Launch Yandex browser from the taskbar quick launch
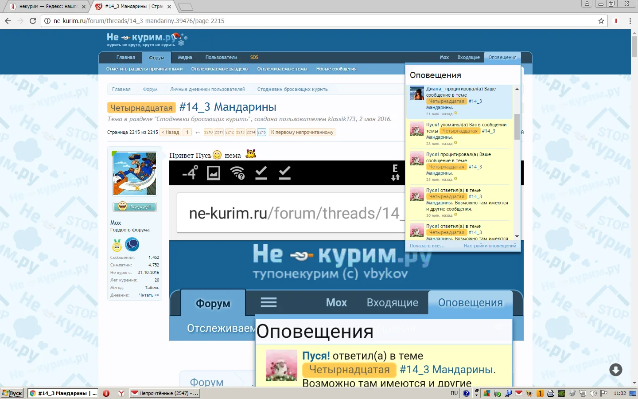The image size is (638, 399). click(121, 393)
